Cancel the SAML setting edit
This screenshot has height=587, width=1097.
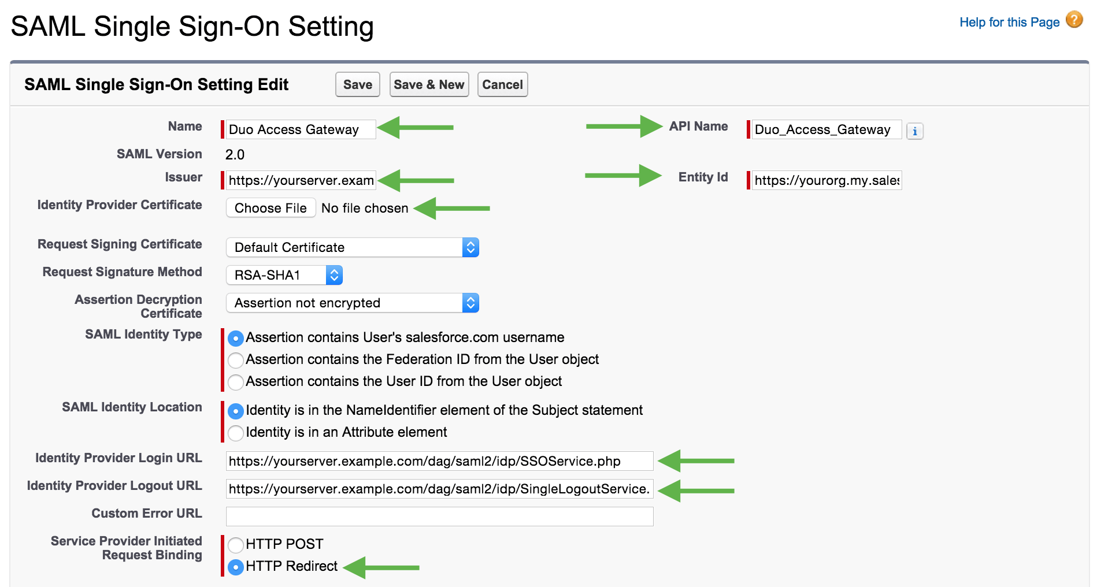[502, 84]
